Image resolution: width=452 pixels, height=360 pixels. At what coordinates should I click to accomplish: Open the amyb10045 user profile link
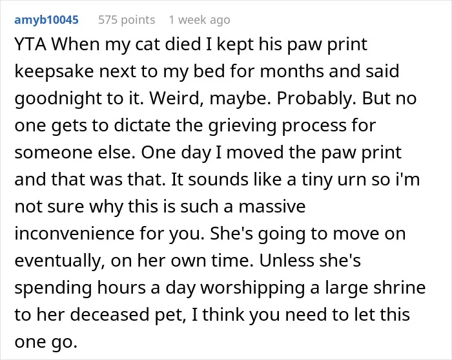pyautogui.click(x=46, y=20)
